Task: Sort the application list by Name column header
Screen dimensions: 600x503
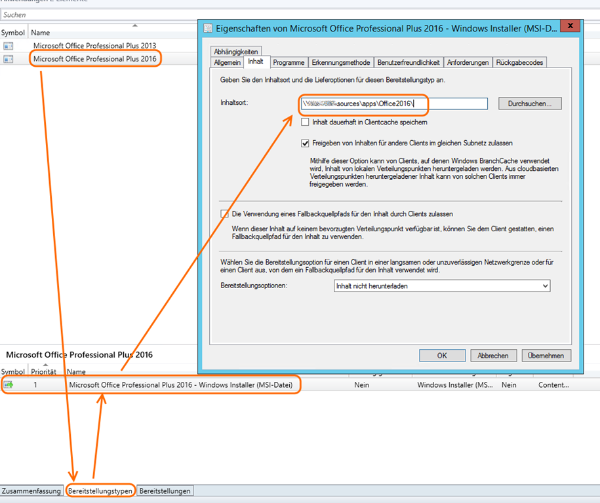Action: point(41,33)
